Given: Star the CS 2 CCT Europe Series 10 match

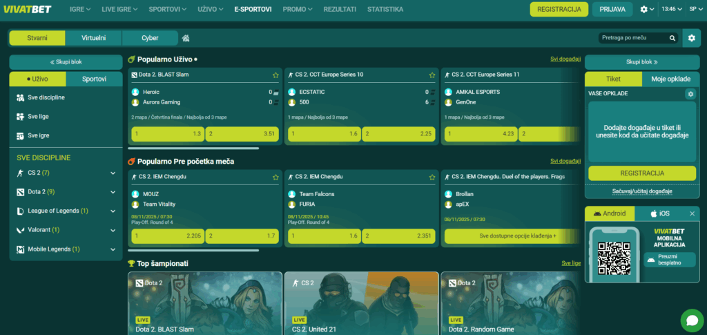Looking at the screenshot, I should [432, 75].
